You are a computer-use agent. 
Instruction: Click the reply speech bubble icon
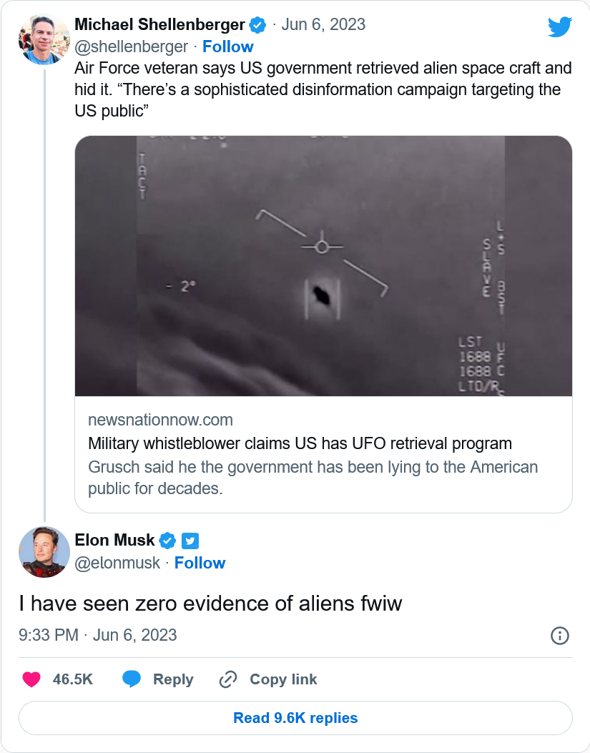(132, 679)
